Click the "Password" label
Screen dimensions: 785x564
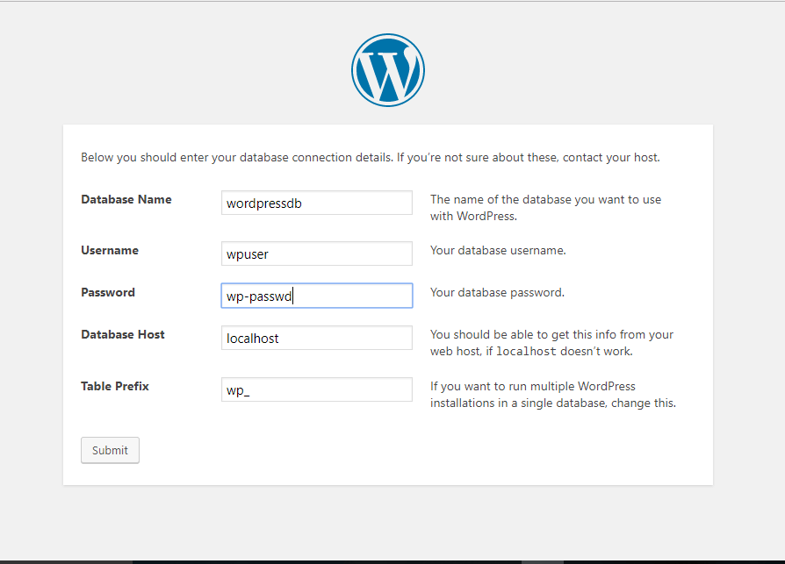pos(108,292)
